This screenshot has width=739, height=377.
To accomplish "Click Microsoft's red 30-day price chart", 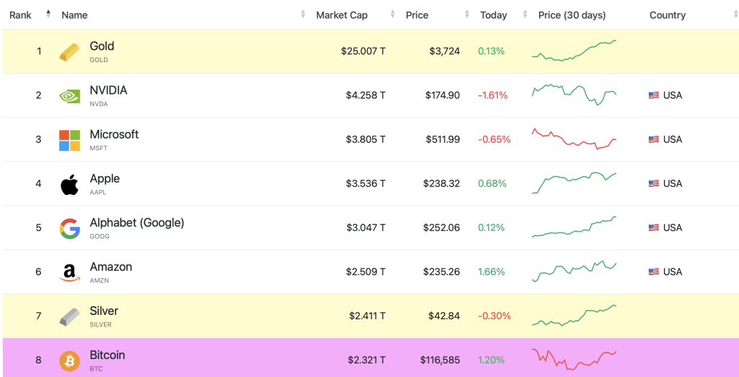I will coord(574,139).
